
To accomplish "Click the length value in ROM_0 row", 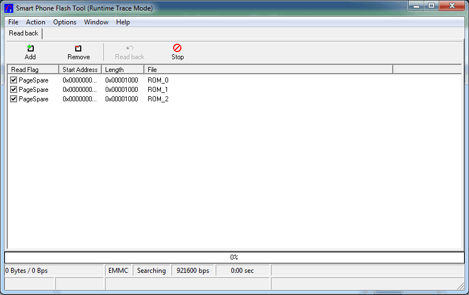I will pyautogui.click(x=122, y=80).
